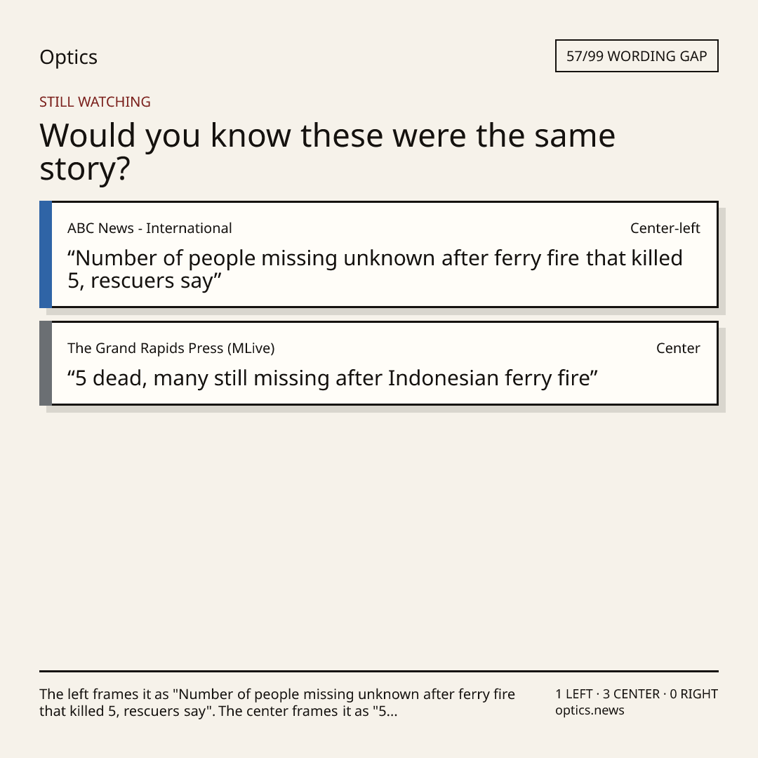Click The Grand Rapids Press (MLive) source name

[171, 348]
